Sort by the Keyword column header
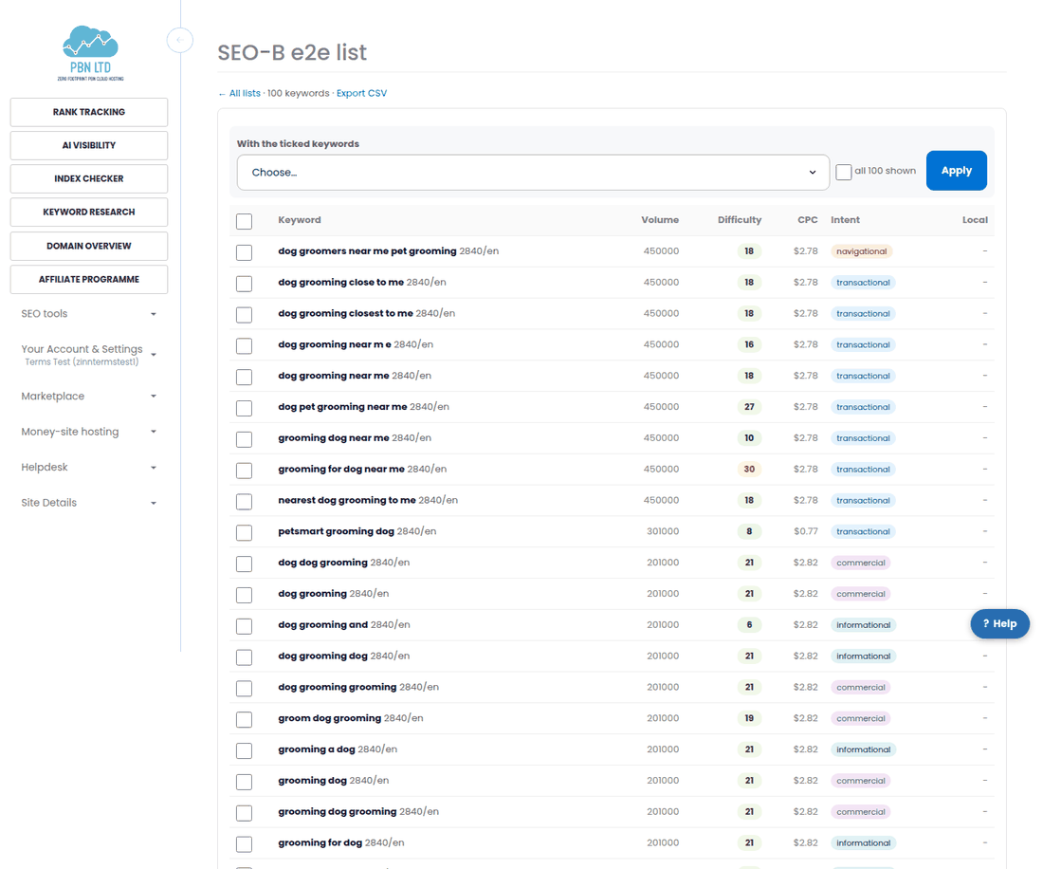Viewport: 1043px width, 869px height. (x=300, y=219)
